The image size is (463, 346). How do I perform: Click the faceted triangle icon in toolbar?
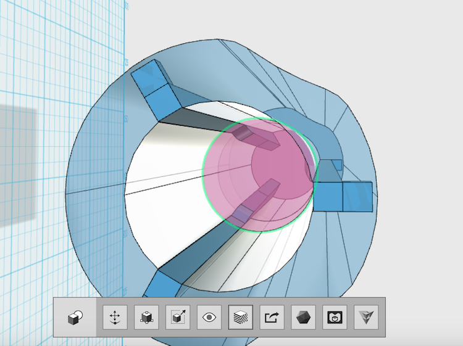pos(366,318)
